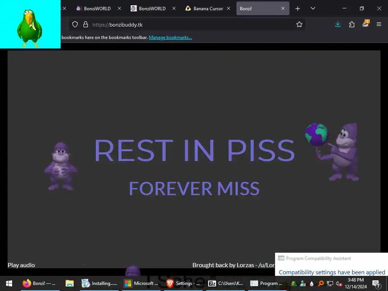Click the orange magnifier tray icon
The height and width of the screenshot is (291, 388).
click(x=321, y=283)
